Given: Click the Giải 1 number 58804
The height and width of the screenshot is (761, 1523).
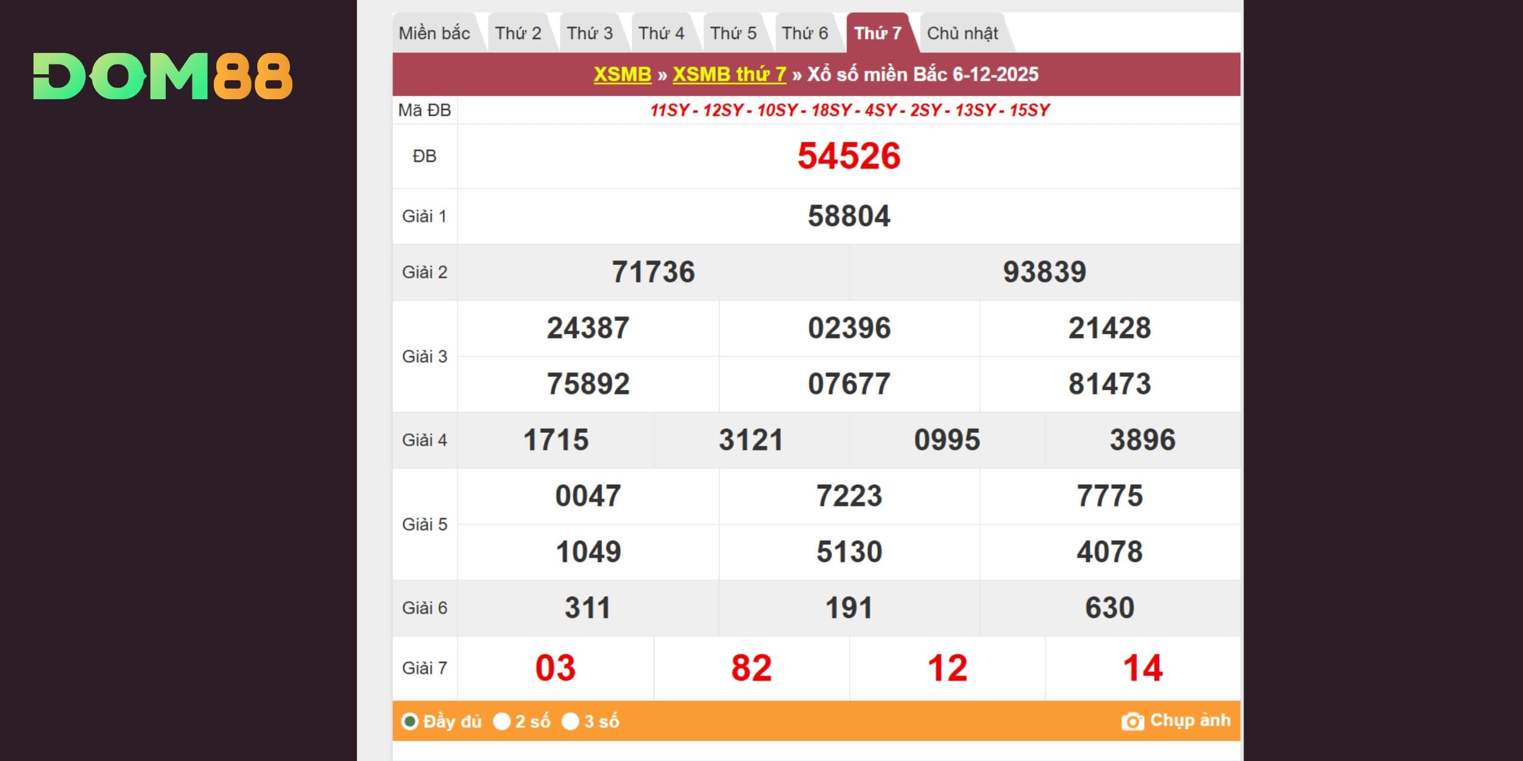Looking at the screenshot, I should tap(849, 216).
